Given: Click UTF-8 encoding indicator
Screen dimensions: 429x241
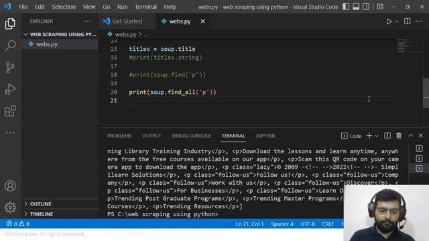Looking at the screenshot, I should (308, 224).
